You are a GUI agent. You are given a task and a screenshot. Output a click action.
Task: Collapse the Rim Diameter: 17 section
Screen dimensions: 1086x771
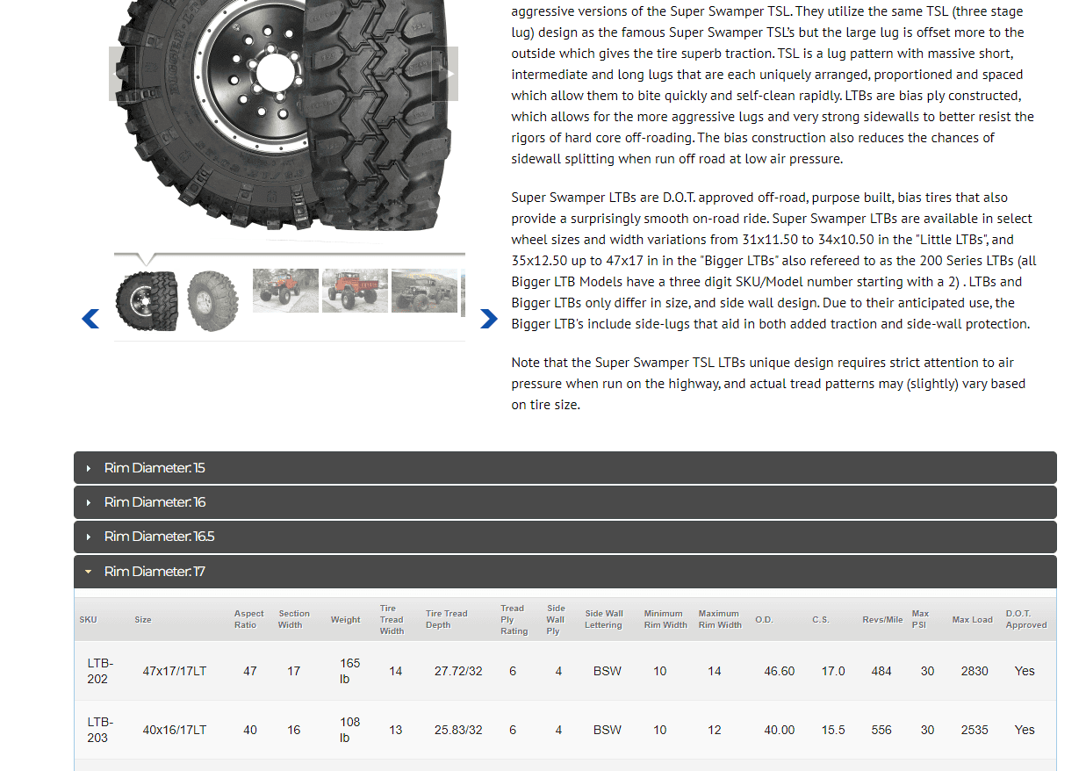[x=565, y=572]
